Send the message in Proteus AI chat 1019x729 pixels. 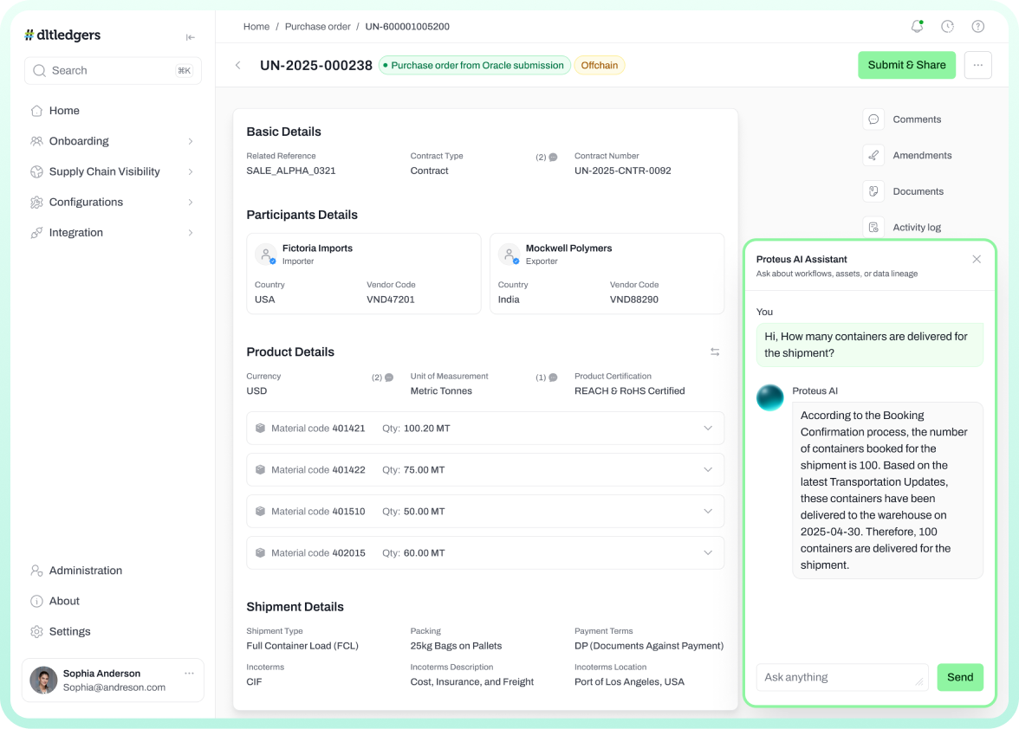pyautogui.click(x=959, y=677)
